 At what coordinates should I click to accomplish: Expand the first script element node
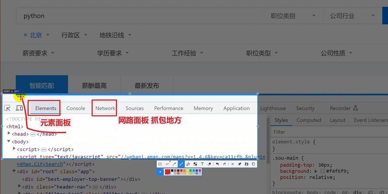coord(15,149)
